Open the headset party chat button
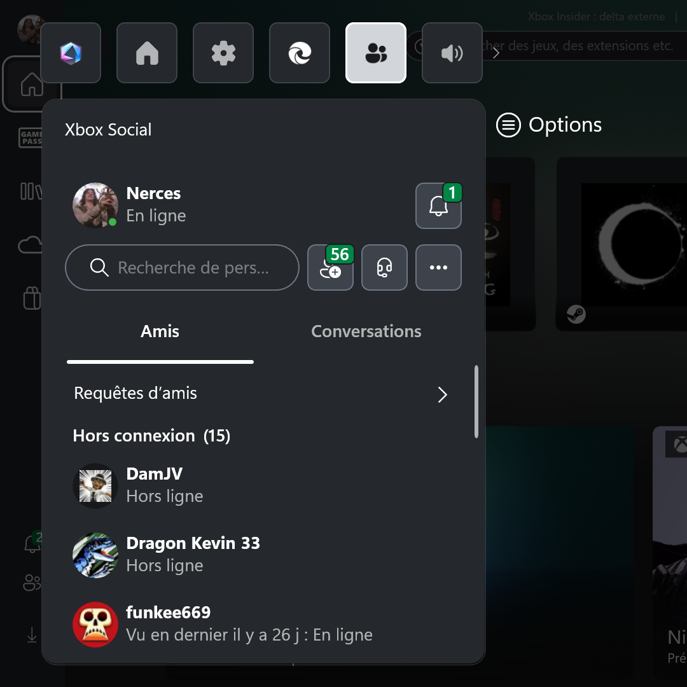 pyautogui.click(x=384, y=268)
